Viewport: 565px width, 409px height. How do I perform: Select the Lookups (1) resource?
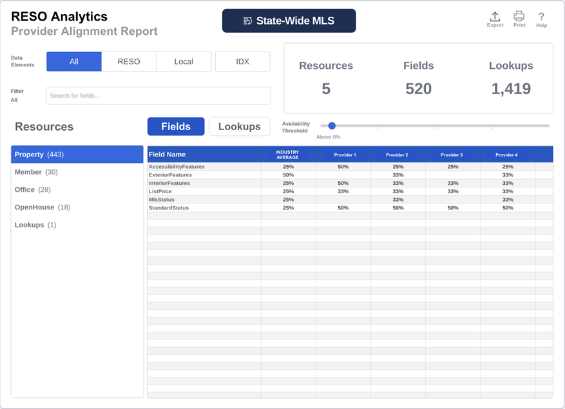click(77, 225)
